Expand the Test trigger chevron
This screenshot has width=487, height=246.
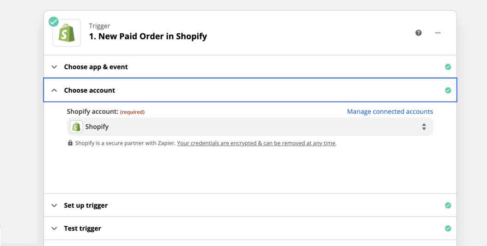(x=54, y=228)
